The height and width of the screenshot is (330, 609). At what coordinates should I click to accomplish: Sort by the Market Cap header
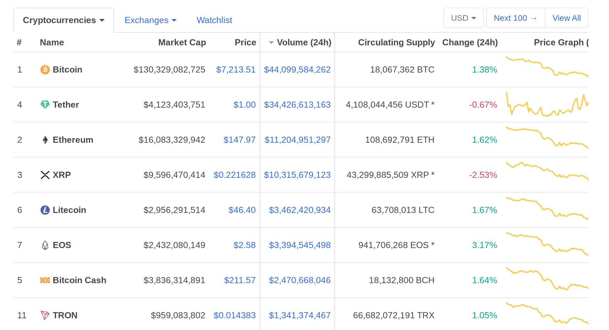click(182, 42)
